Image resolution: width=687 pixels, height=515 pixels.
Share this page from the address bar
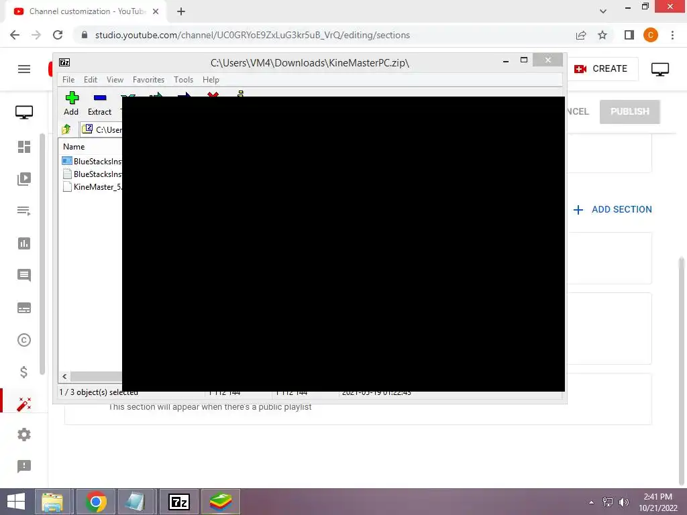pos(581,35)
